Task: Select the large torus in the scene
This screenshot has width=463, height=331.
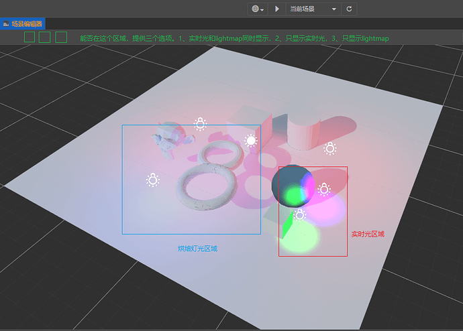Action: [207, 187]
